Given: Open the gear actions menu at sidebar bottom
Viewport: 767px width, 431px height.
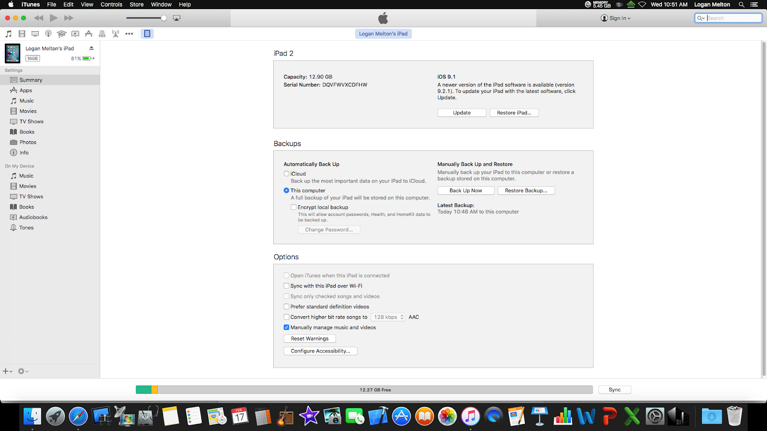Looking at the screenshot, I should pos(23,371).
